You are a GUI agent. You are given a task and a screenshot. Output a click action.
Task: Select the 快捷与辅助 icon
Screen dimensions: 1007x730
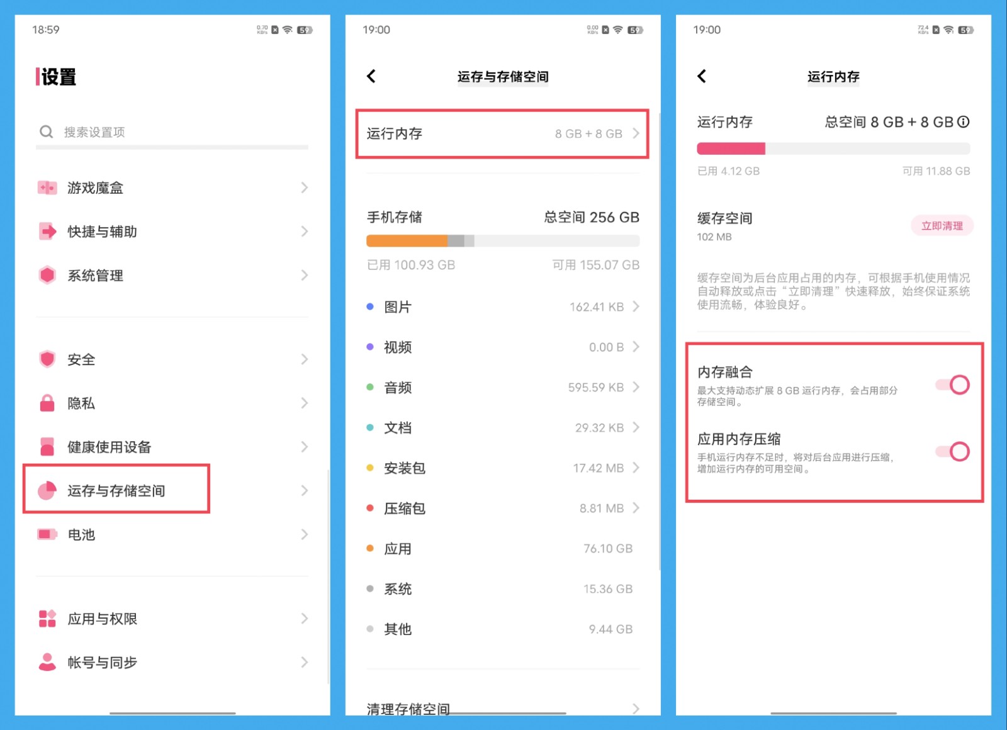click(48, 231)
